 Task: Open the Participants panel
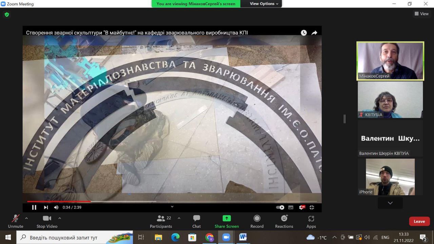(161, 222)
